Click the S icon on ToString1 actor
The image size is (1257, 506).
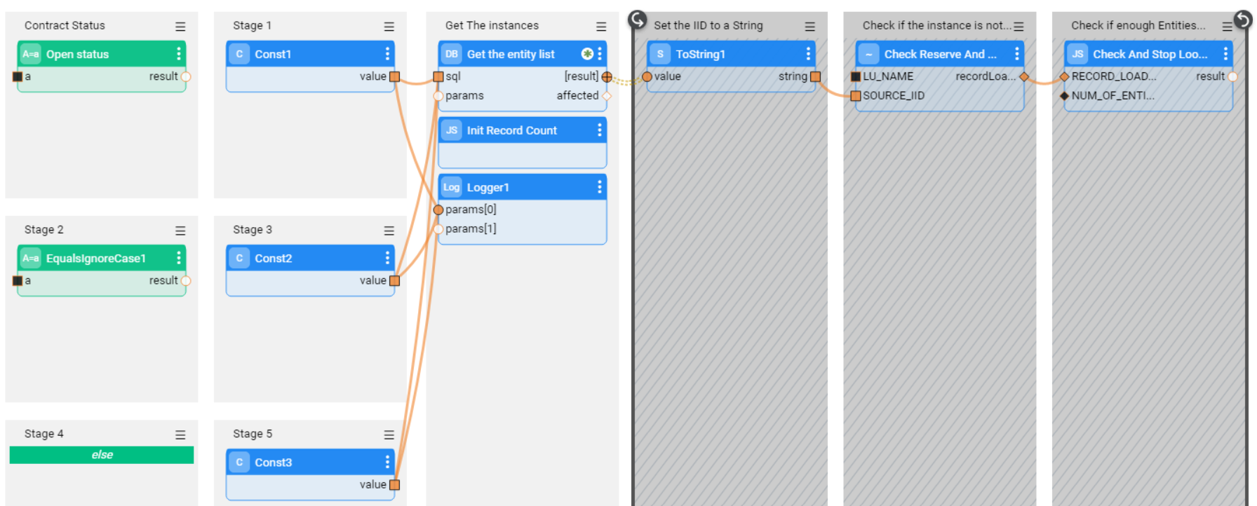(659, 54)
